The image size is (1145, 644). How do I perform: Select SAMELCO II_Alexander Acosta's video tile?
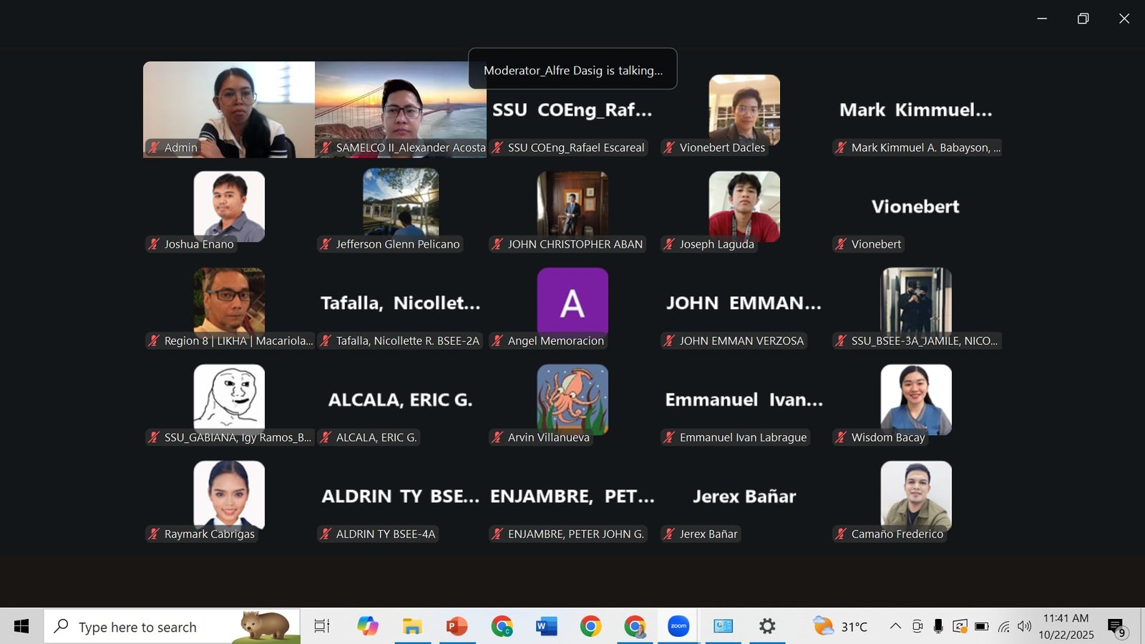(401, 109)
